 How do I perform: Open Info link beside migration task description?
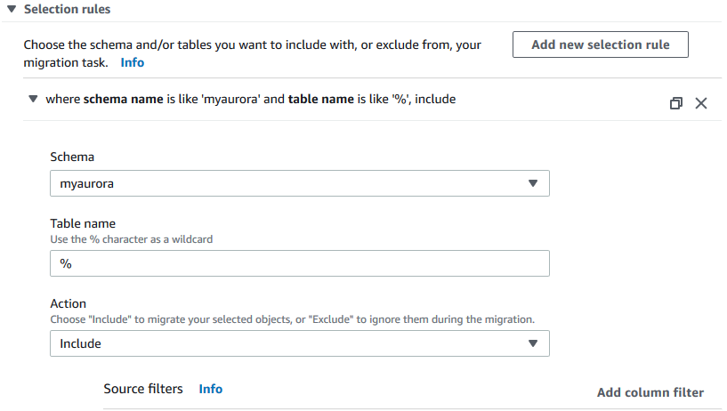click(x=132, y=62)
